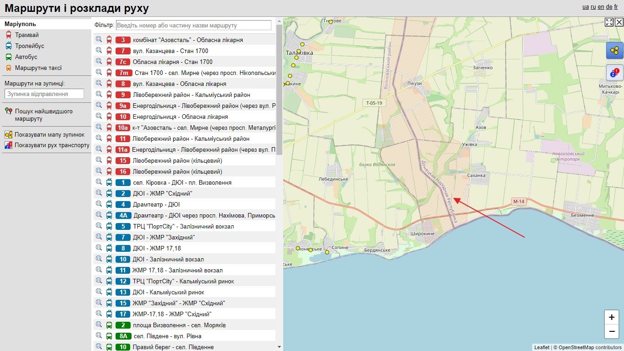Click the green bus icon for route 8A
This screenshot has width=624, height=351.
pos(109,336)
